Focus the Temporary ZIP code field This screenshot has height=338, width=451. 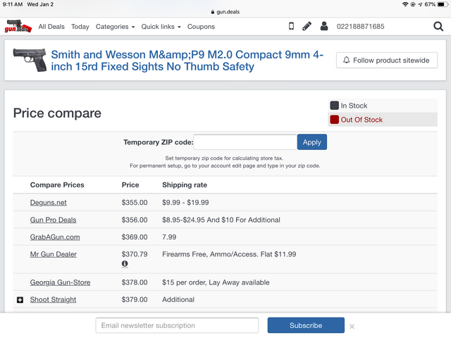pyautogui.click(x=245, y=142)
